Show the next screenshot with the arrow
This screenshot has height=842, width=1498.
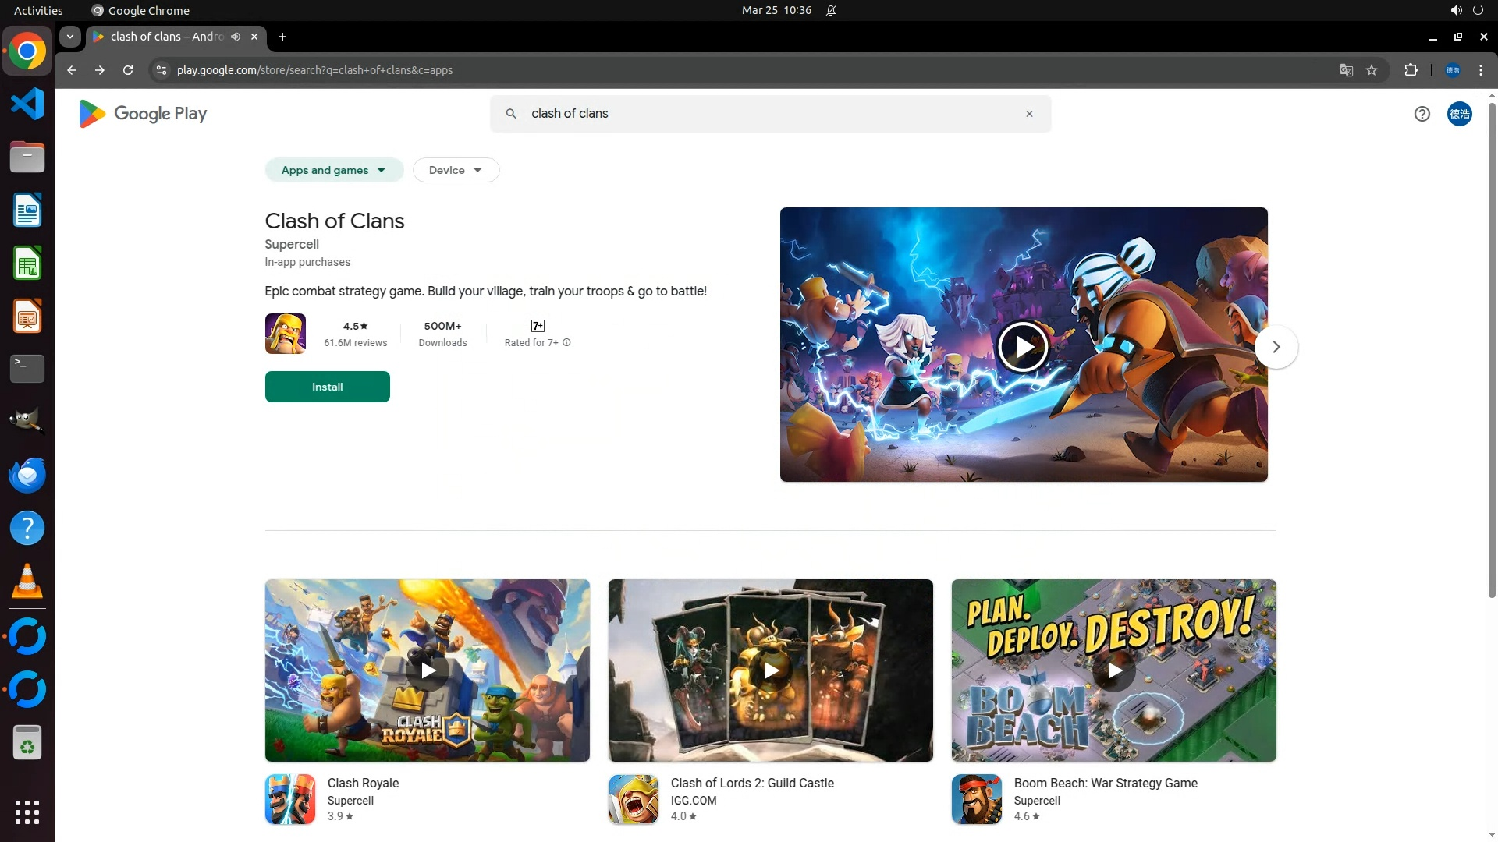coord(1276,347)
